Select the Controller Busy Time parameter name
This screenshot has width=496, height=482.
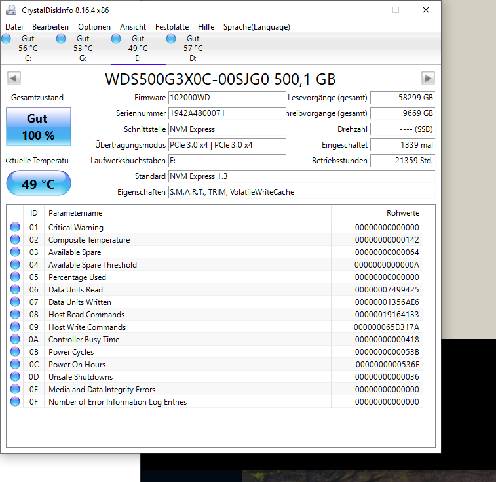84,340
